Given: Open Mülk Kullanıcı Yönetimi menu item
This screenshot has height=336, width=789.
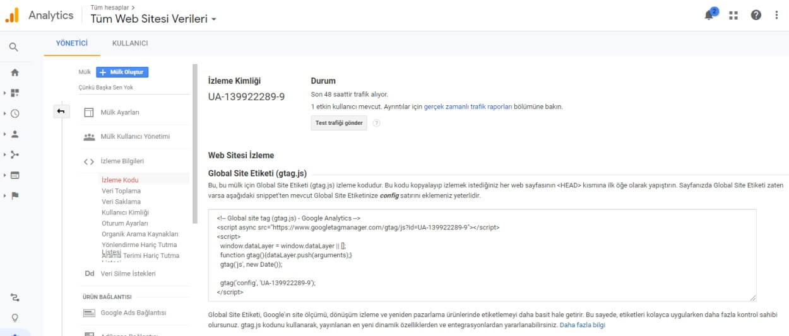Looking at the screenshot, I should [134, 137].
